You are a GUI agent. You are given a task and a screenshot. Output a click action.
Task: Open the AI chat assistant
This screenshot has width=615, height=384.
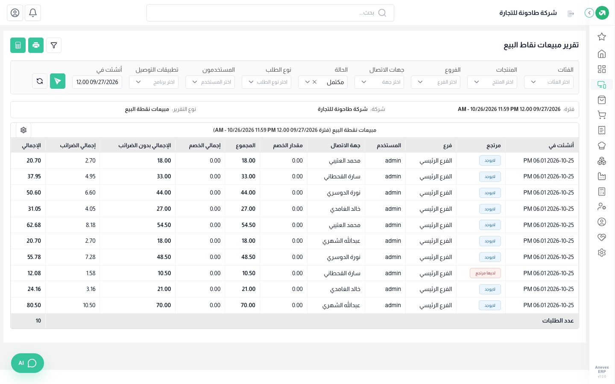pos(27,363)
